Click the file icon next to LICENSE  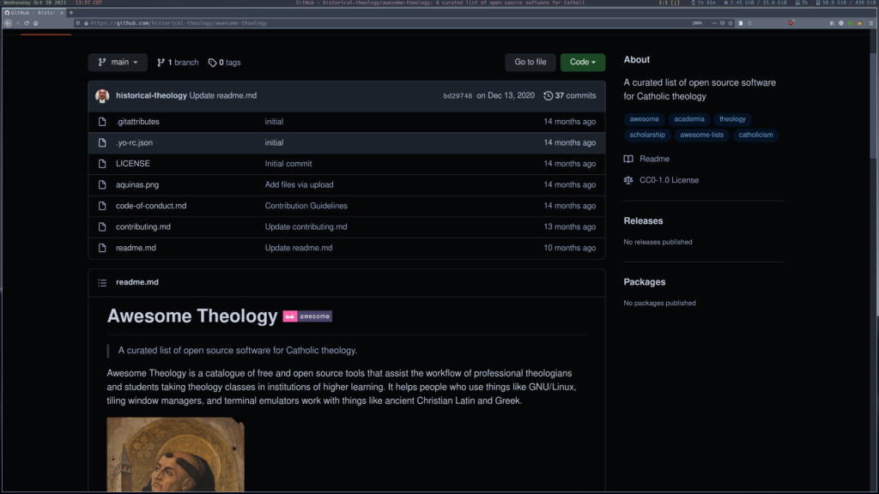[x=102, y=164]
